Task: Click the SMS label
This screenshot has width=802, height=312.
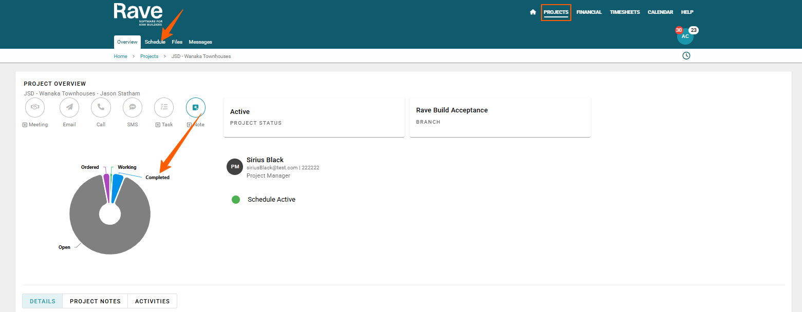Action: (133, 125)
